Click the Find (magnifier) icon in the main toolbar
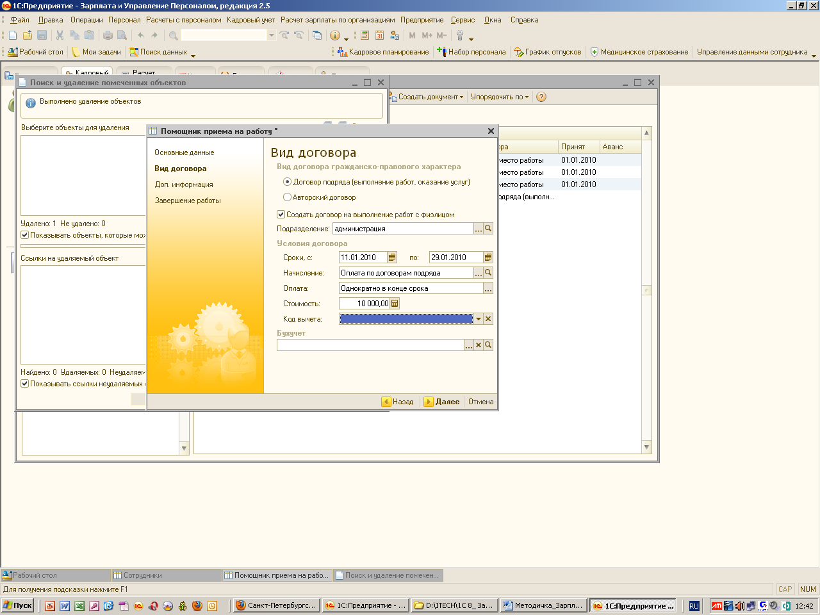Viewport: 820px width, 615px height. coord(173,35)
